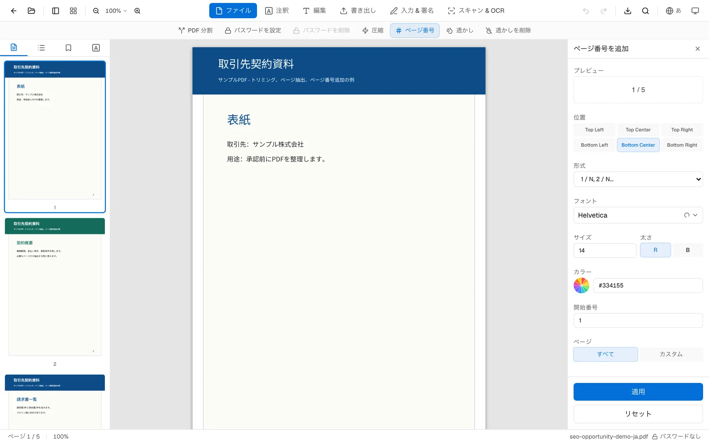
Task: Click パスワードを設定 tool
Action: (x=253, y=30)
